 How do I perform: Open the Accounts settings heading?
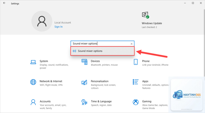pos(45,101)
